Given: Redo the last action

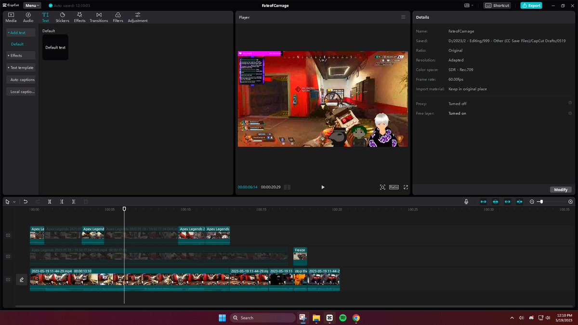Looking at the screenshot, I should pos(38,202).
